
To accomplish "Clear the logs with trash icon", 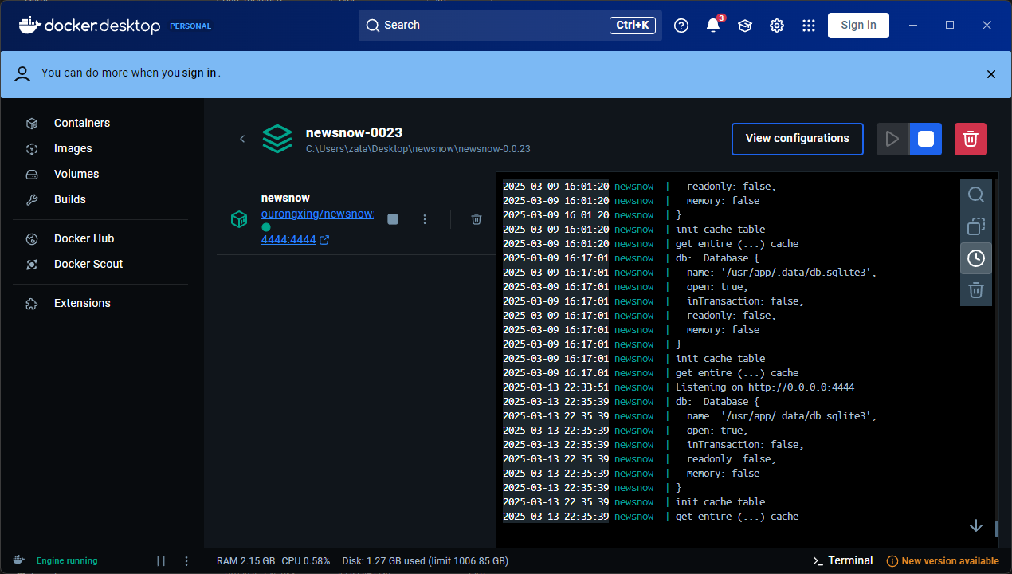I will pos(976,290).
